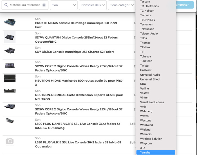Open SD7 DiGiCo Console numérique listing
The width and height of the screenshot is (197, 155).
click(75, 52)
